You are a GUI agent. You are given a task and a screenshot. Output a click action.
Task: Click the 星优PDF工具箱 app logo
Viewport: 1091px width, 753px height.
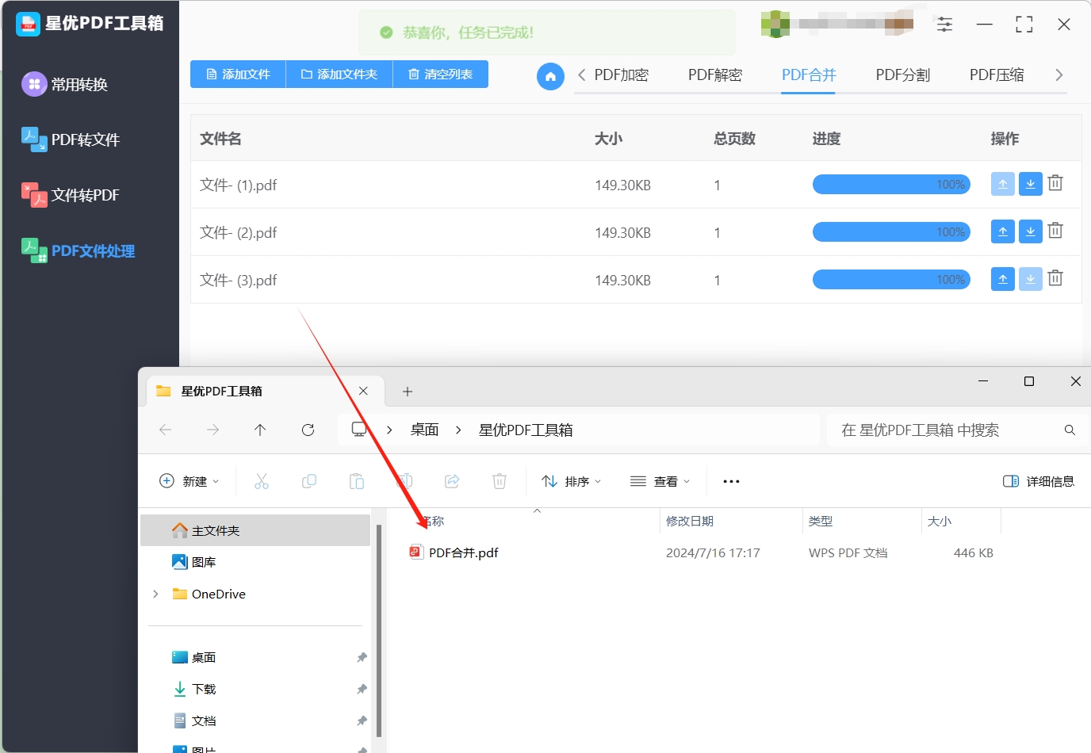click(28, 25)
